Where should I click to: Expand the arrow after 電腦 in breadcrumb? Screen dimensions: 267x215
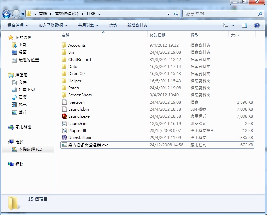click(x=51, y=14)
